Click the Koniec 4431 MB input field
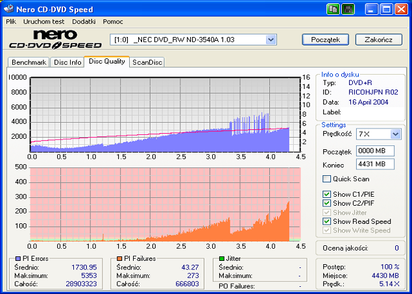 [375, 164]
